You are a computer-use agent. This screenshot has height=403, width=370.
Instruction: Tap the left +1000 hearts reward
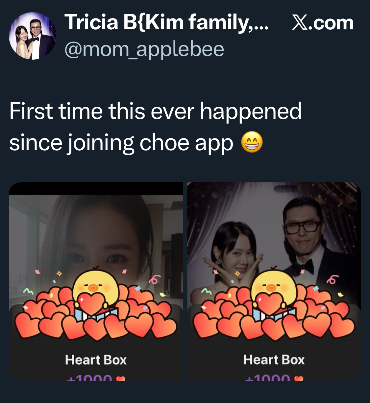click(x=96, y=378)
